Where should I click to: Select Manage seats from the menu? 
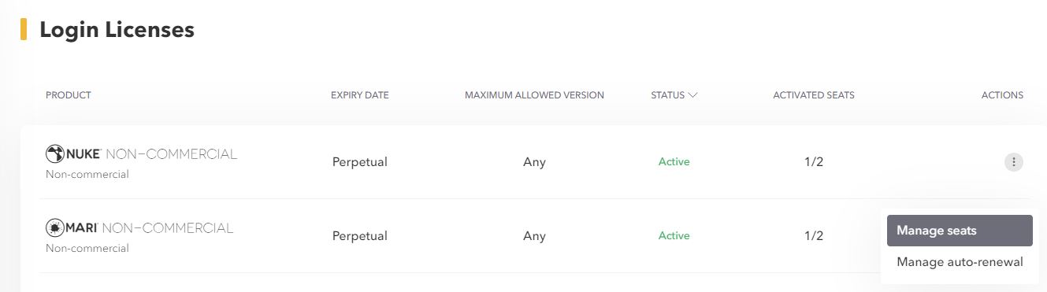coord(960,231)
